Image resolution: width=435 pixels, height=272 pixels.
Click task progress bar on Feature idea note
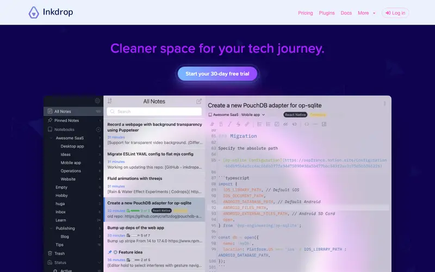coord(135,260)
